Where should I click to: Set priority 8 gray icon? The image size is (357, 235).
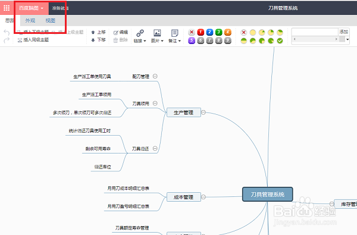point(218,40)
